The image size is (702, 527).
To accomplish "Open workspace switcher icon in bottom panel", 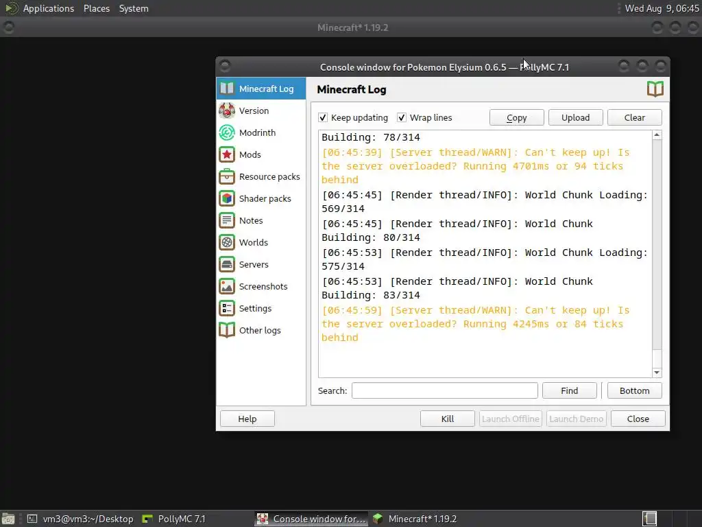I will (650, 519).
